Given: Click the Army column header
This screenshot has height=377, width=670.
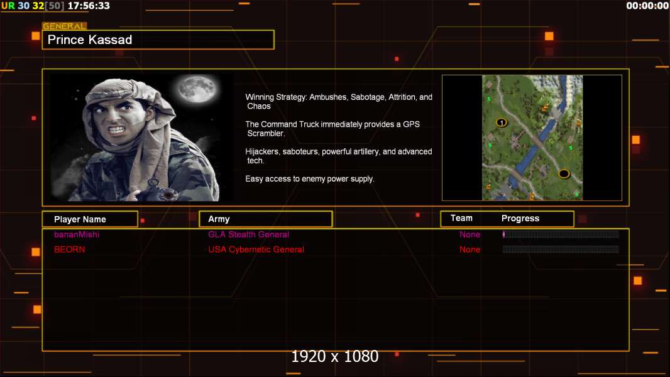Looking at the screenshot, I should click(266, 219).
